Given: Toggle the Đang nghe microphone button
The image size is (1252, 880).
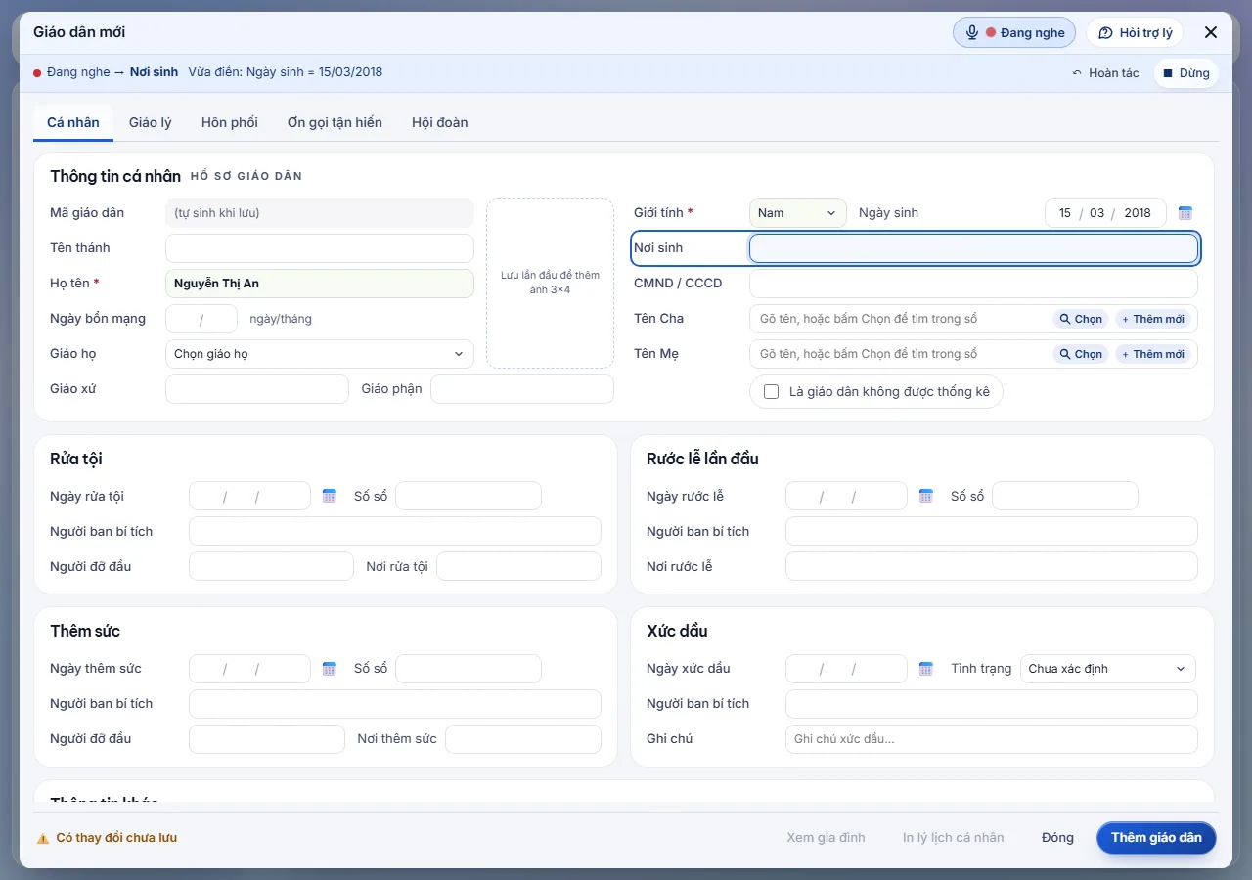Looking at the screenshot, I should tap(1014, 32).
